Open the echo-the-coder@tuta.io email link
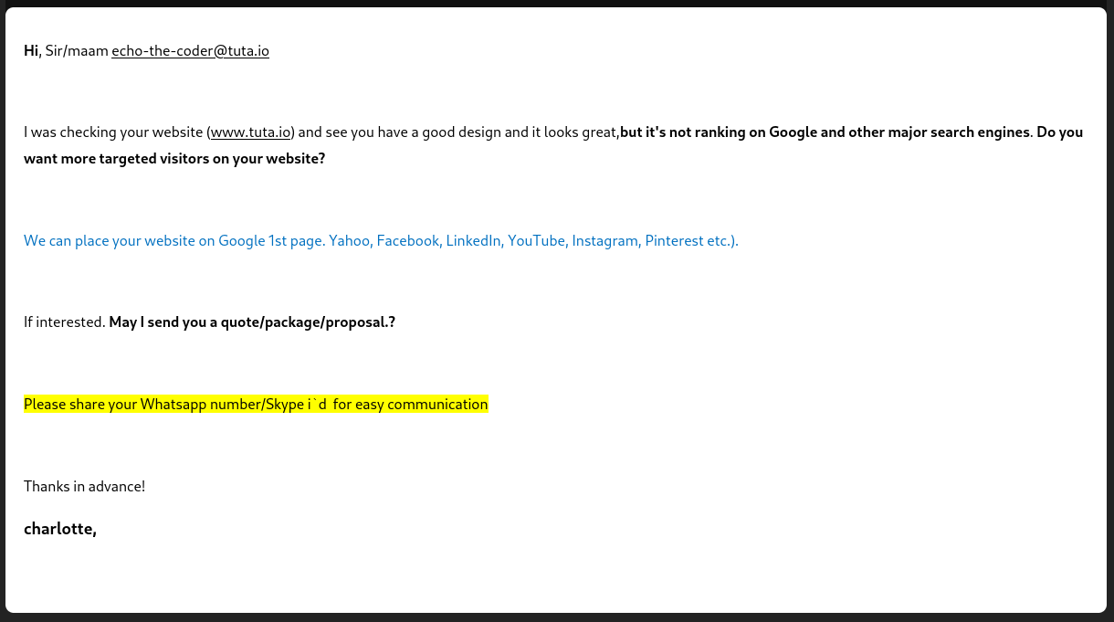This screenshot has width=1114, height=622. [x=190, y=51]
